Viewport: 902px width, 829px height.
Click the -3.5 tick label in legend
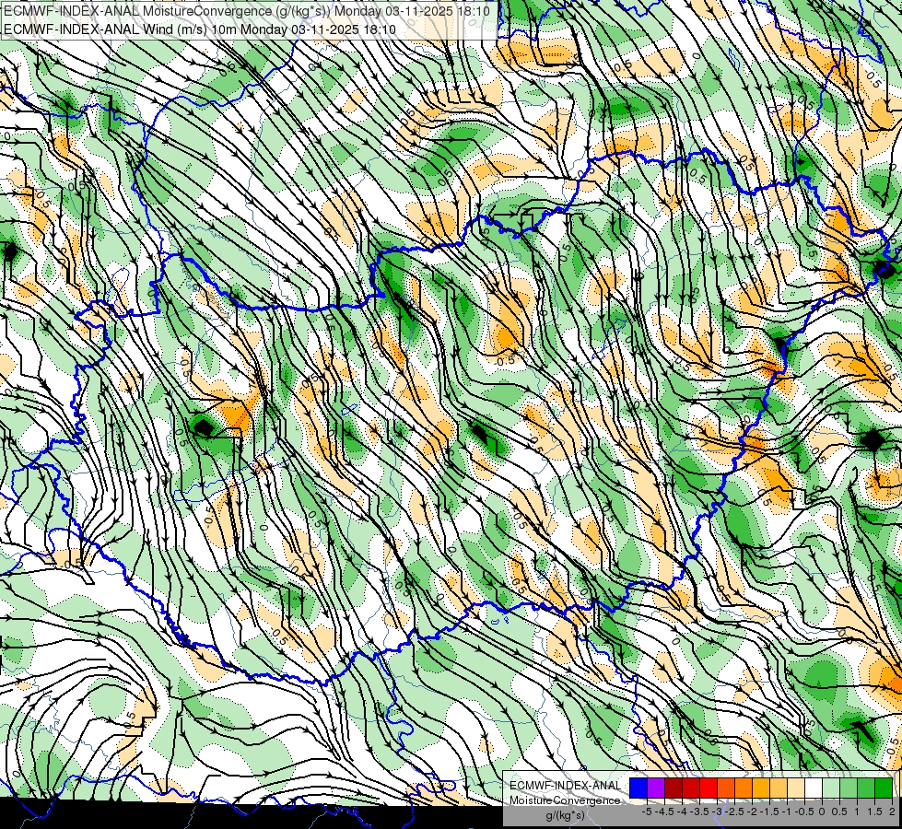[699, 811]
